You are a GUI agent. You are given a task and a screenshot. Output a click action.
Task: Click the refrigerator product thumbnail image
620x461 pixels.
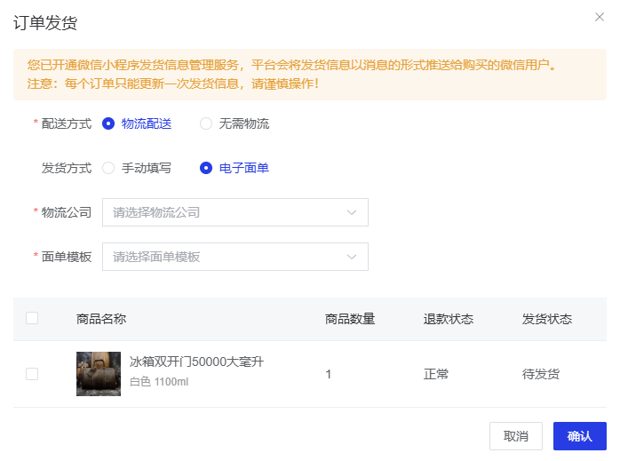point(98,374)
